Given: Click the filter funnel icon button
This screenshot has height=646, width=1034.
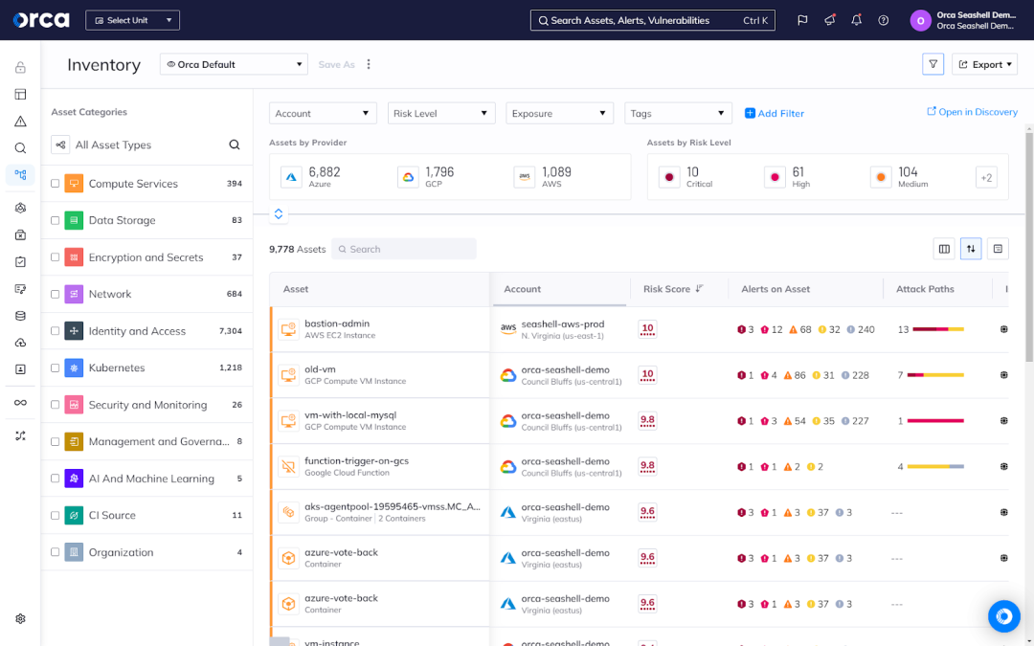Looking at the screenshot, I should pos(933,64).
